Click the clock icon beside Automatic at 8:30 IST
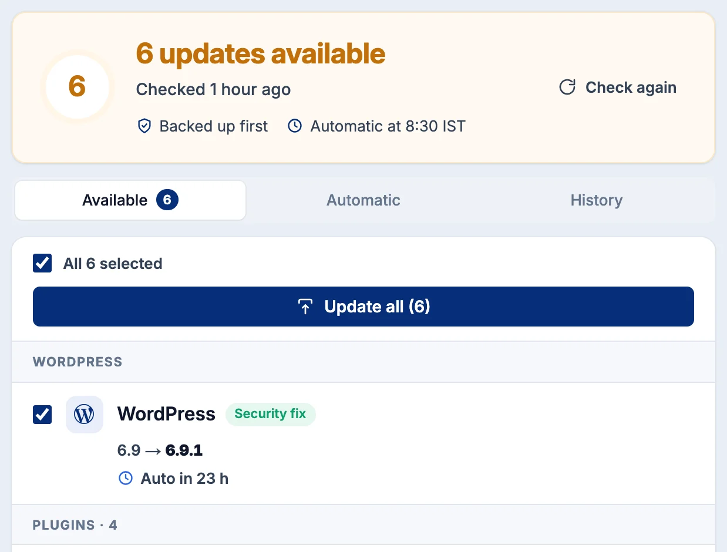The image size is (727, 552). coord(295,126)
